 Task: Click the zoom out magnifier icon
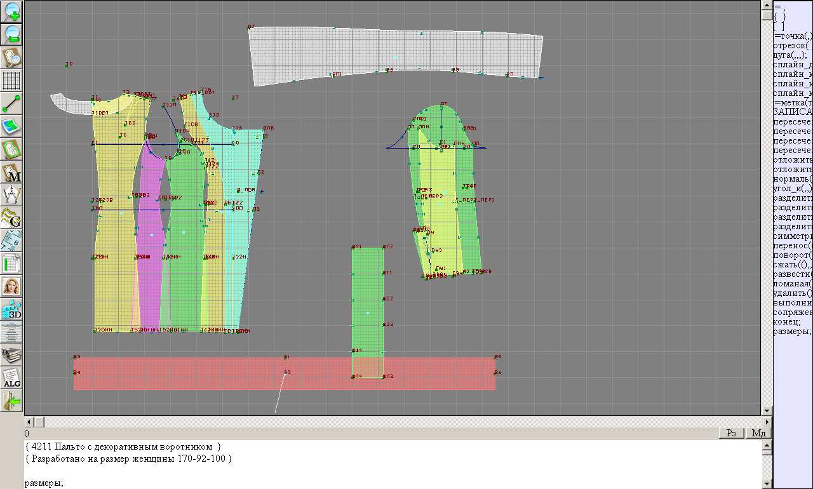coord(12,34)
